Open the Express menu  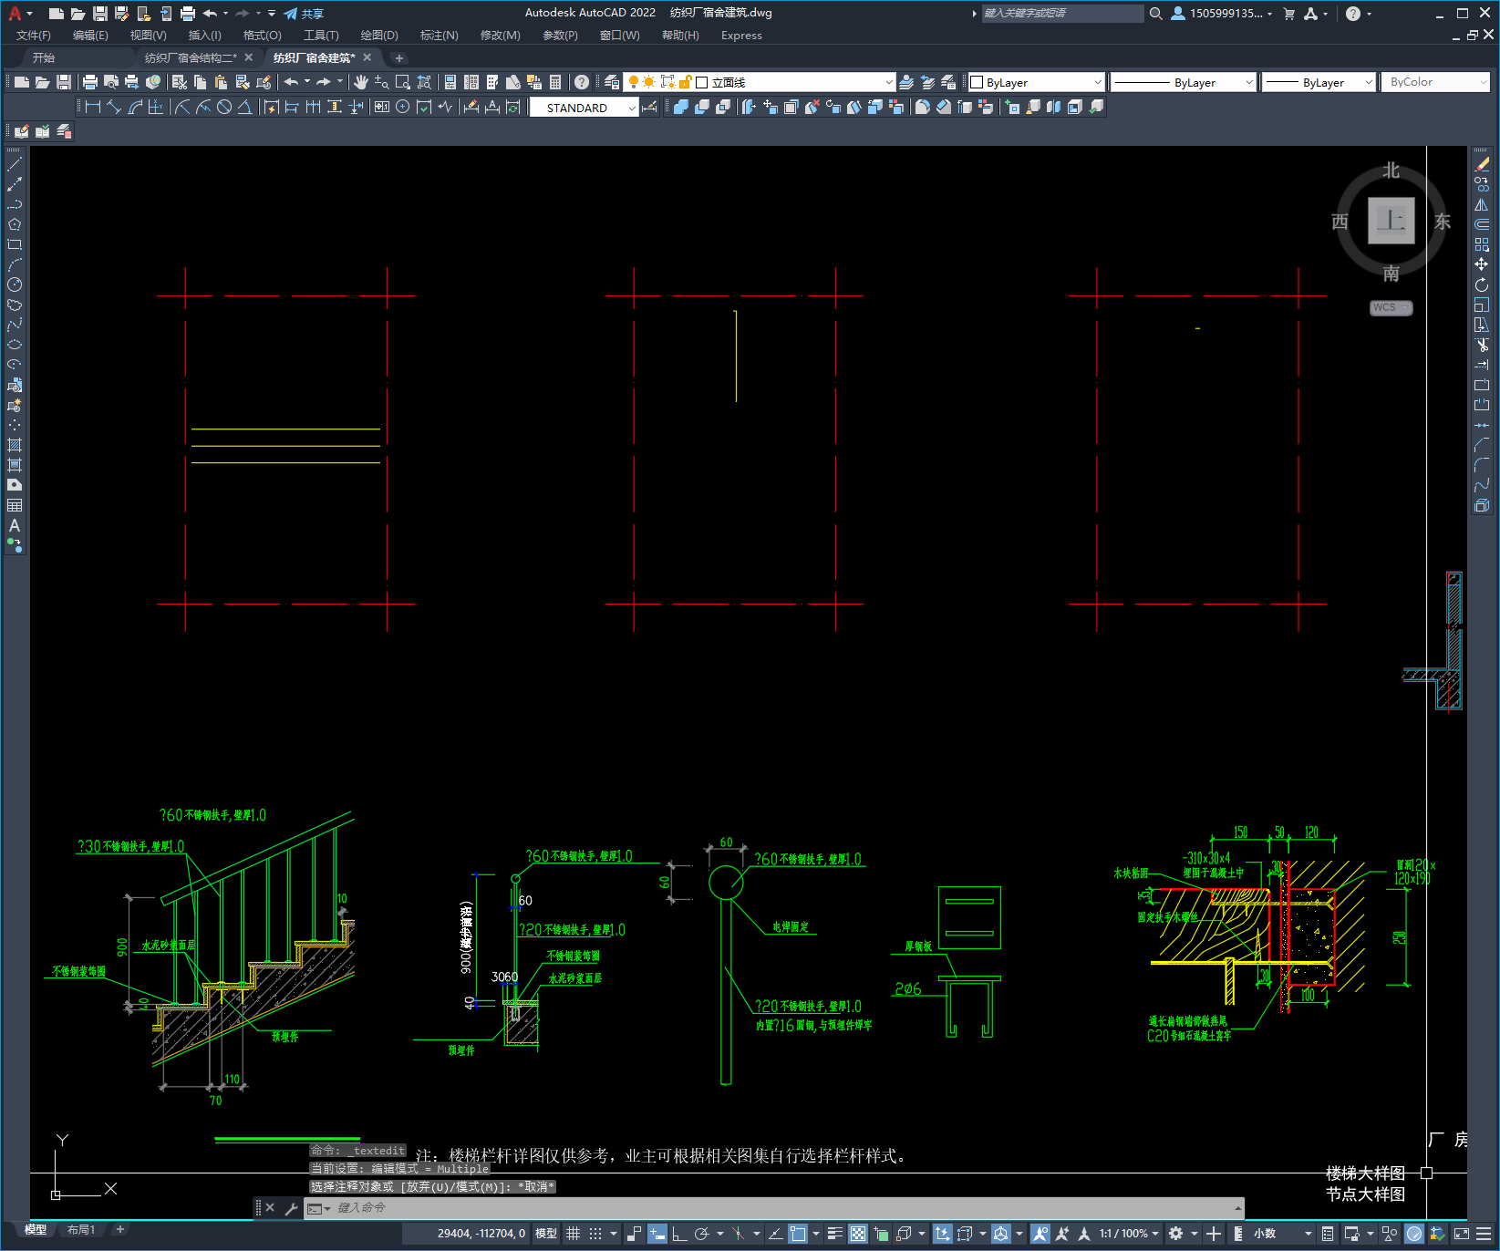[x=741, y=36]
